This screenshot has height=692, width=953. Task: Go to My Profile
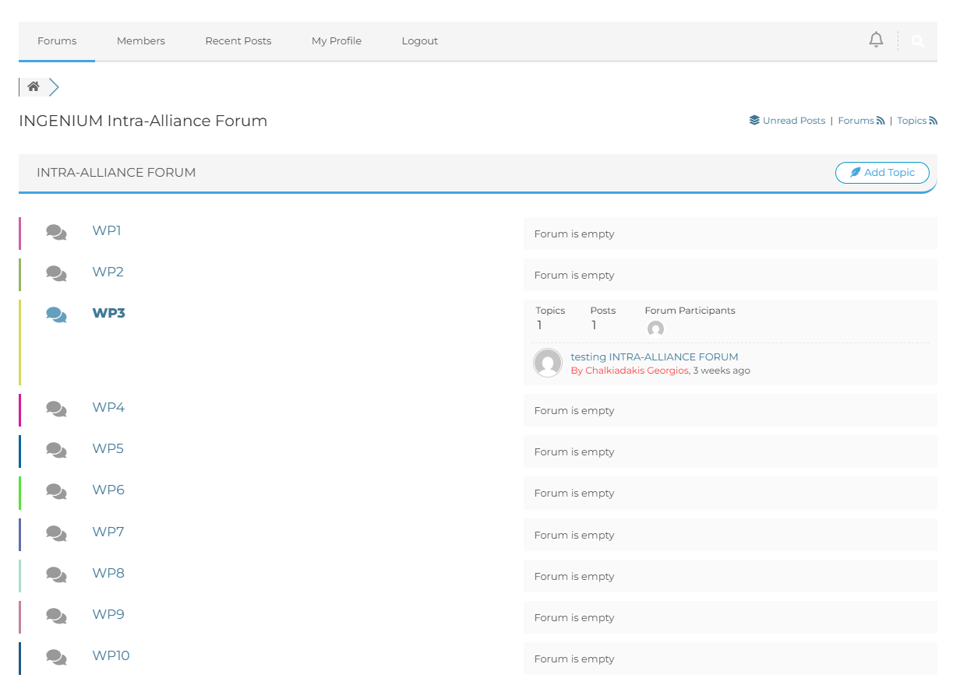click(x=337, y=40)
